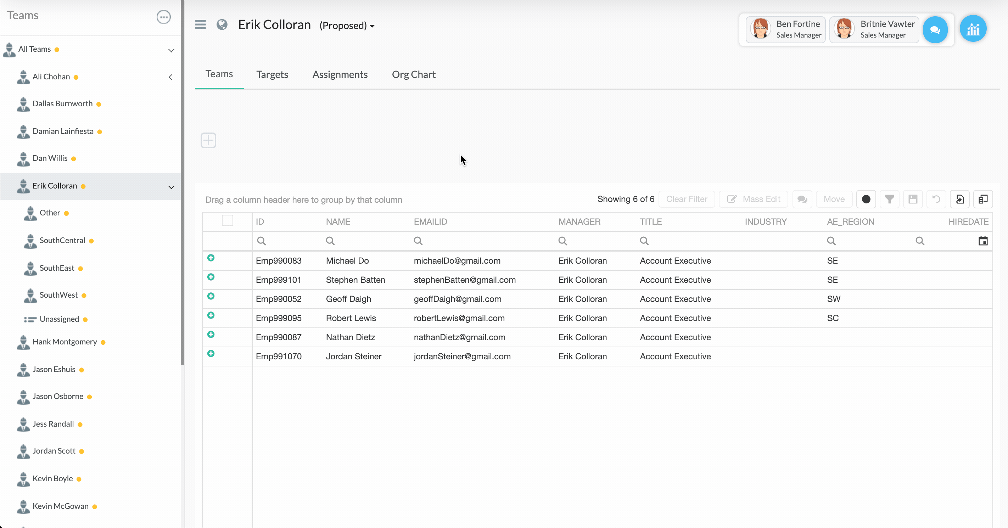Expand the Ali Chohan team chevron
Image resolution: width=1008 pixels, height=528 pixels.
coord(170,77)
